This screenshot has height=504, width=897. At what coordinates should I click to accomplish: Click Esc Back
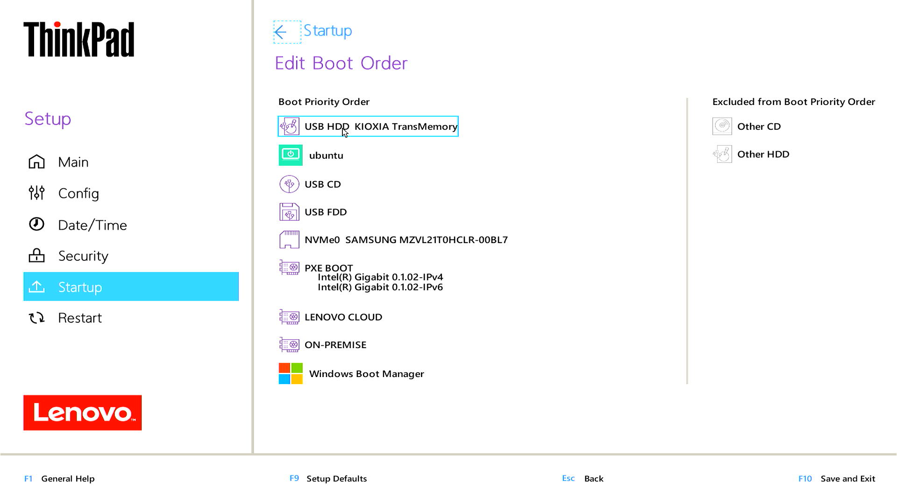click(x=583, y=479)
